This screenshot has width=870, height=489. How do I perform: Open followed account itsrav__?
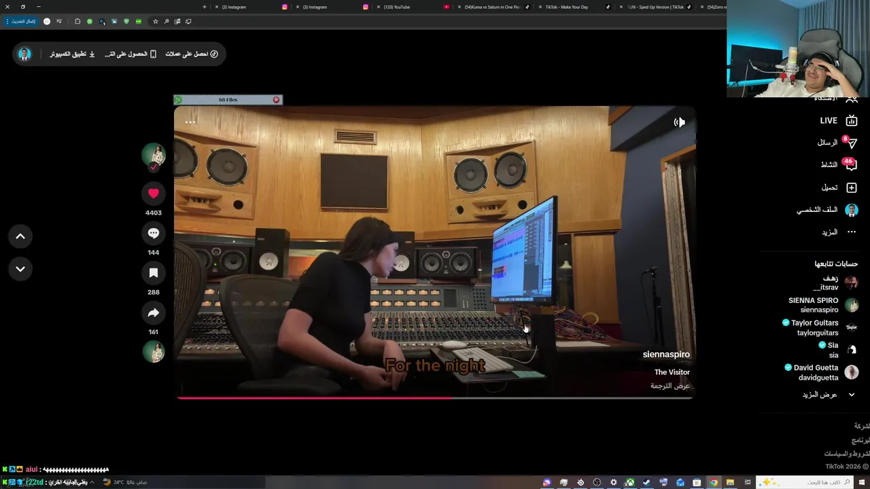tap(835, 283)
